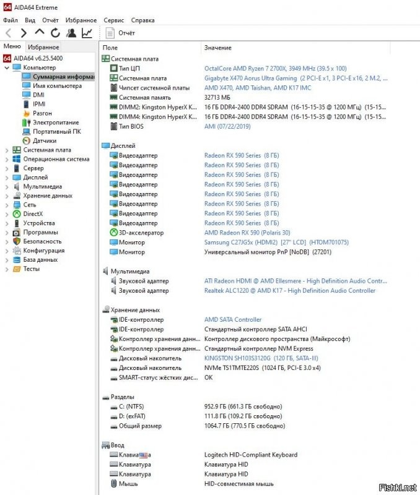Click the 3D-акселератор Xbox icon in list
Screen dimensions: 420x495
coord(114,233)
